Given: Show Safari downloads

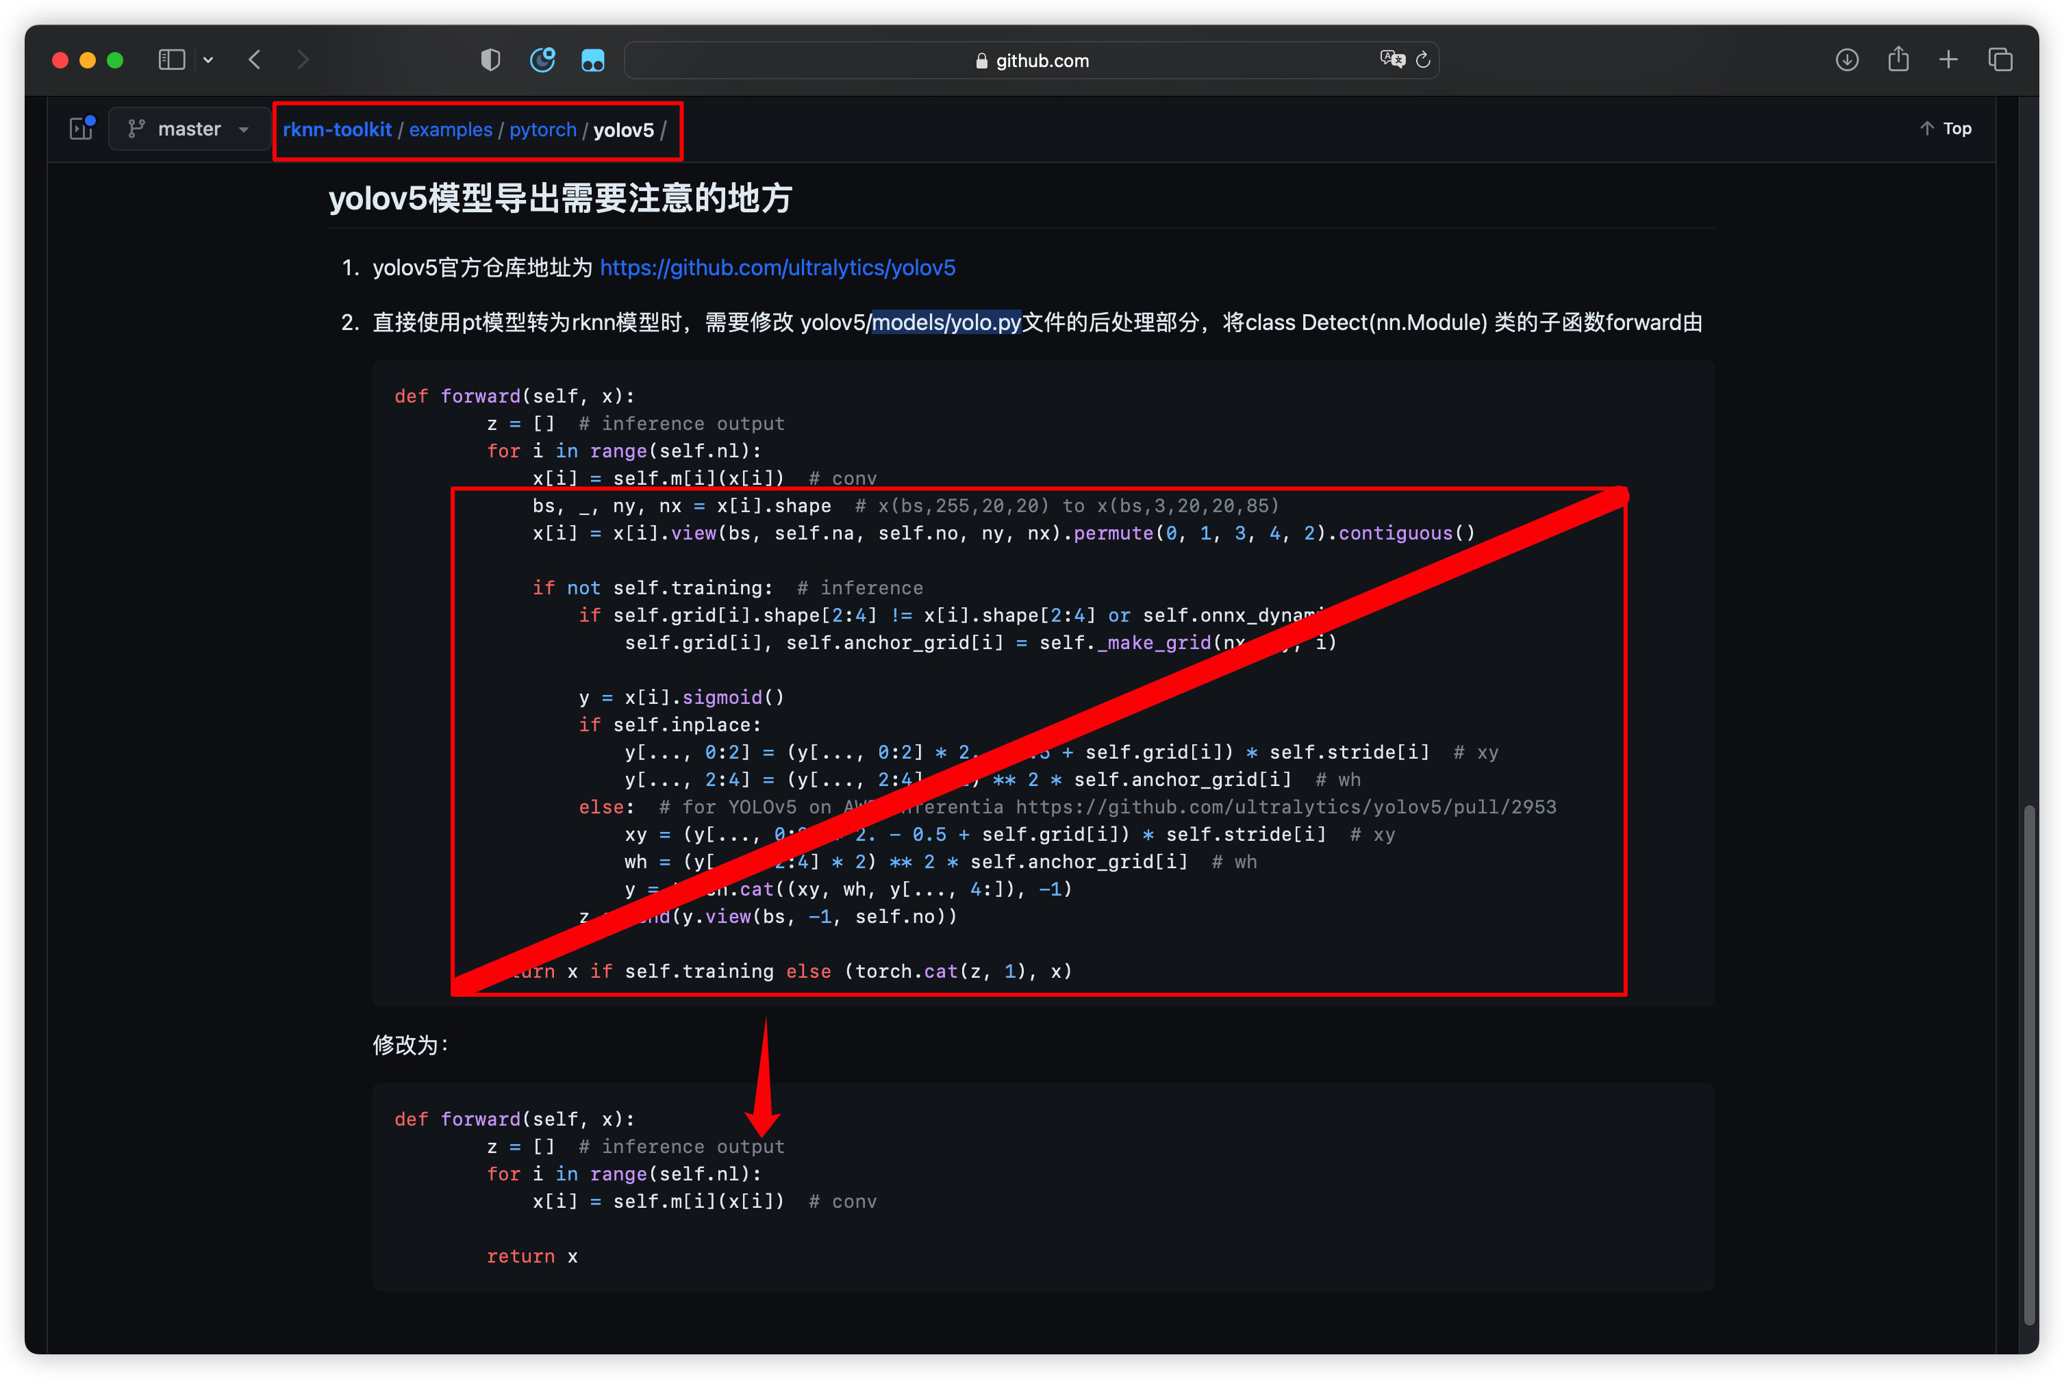Looking at the screenshot, I should pos(1847,60).
